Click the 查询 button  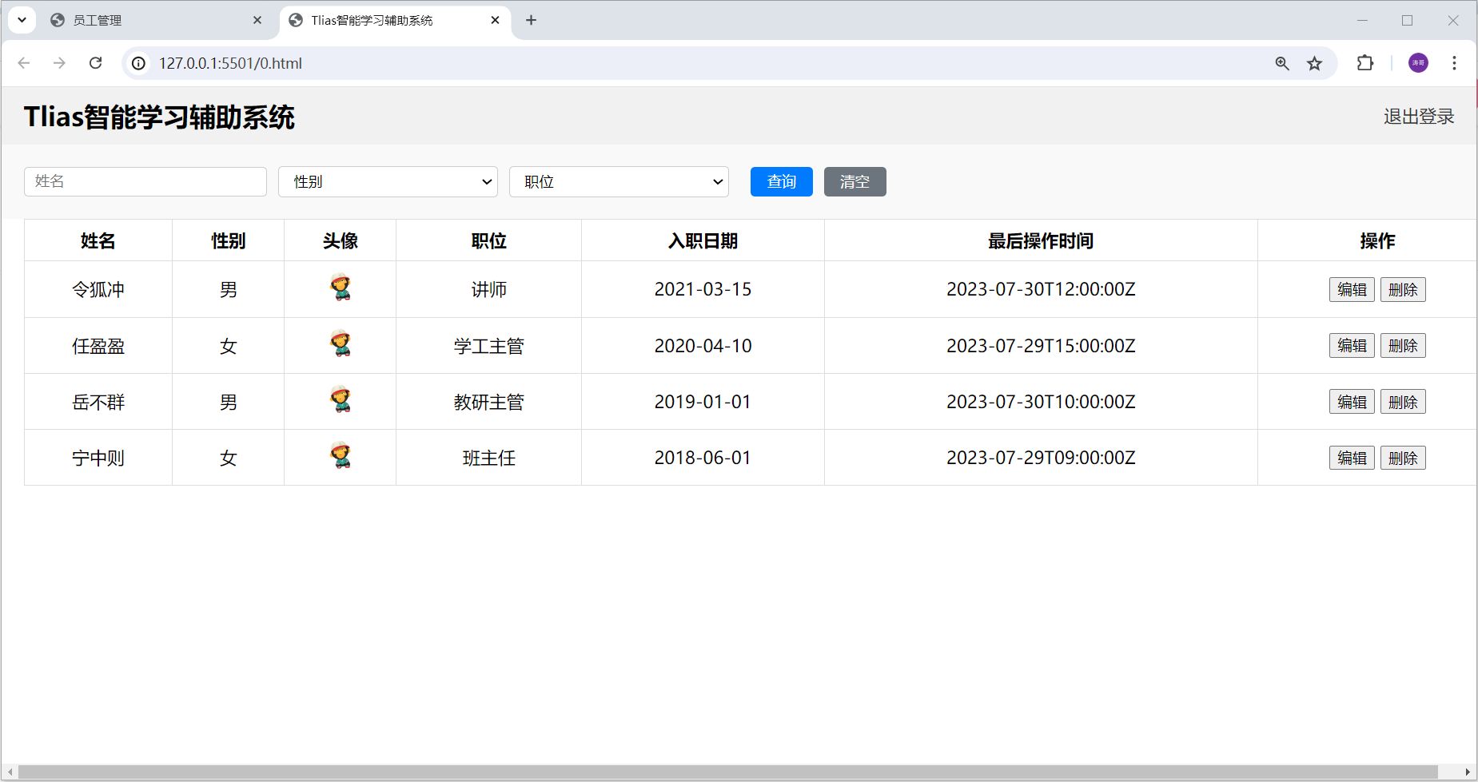pyautogui.click(x=780, y=181)
